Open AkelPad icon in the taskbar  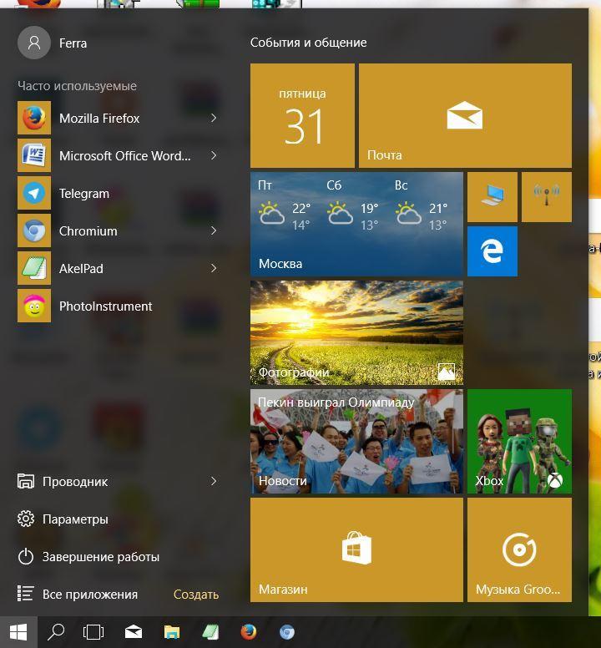[210, 632]
